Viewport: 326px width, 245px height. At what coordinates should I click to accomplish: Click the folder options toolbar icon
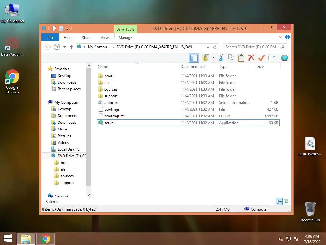206,58
